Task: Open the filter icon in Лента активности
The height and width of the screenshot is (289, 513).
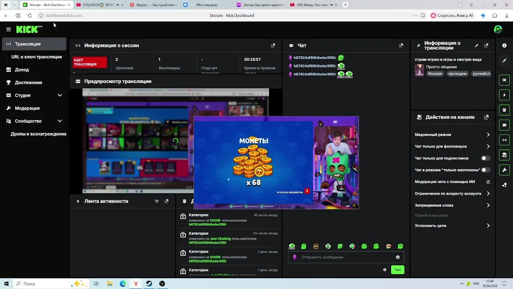Action: tap(157, 201)
